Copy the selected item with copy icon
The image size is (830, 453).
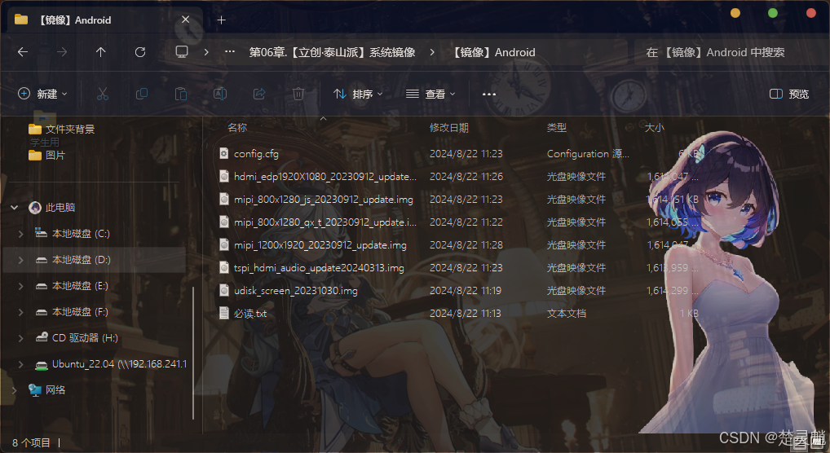(x=141, y=95)
